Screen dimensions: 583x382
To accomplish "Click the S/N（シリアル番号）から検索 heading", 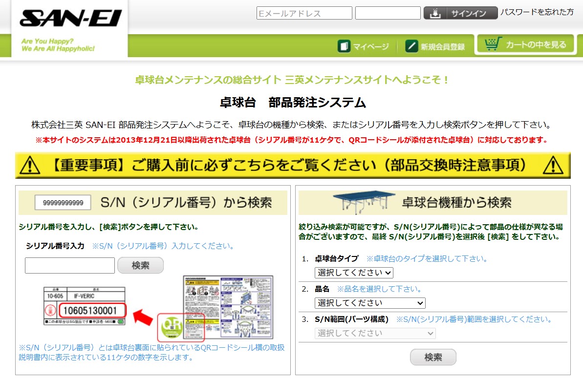I will click(186, 203).
